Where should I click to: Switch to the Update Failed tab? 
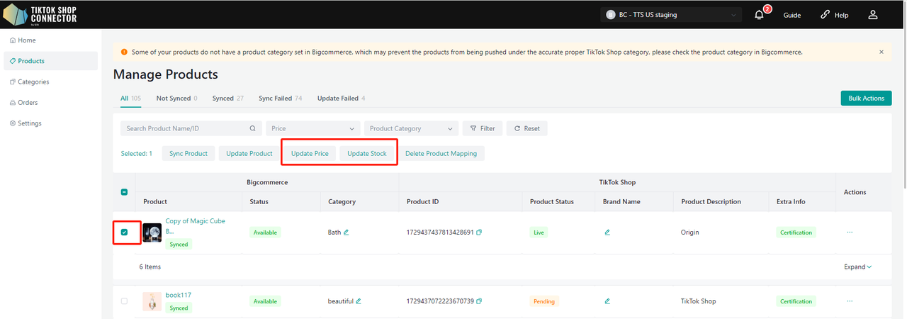tap(342, 98)
